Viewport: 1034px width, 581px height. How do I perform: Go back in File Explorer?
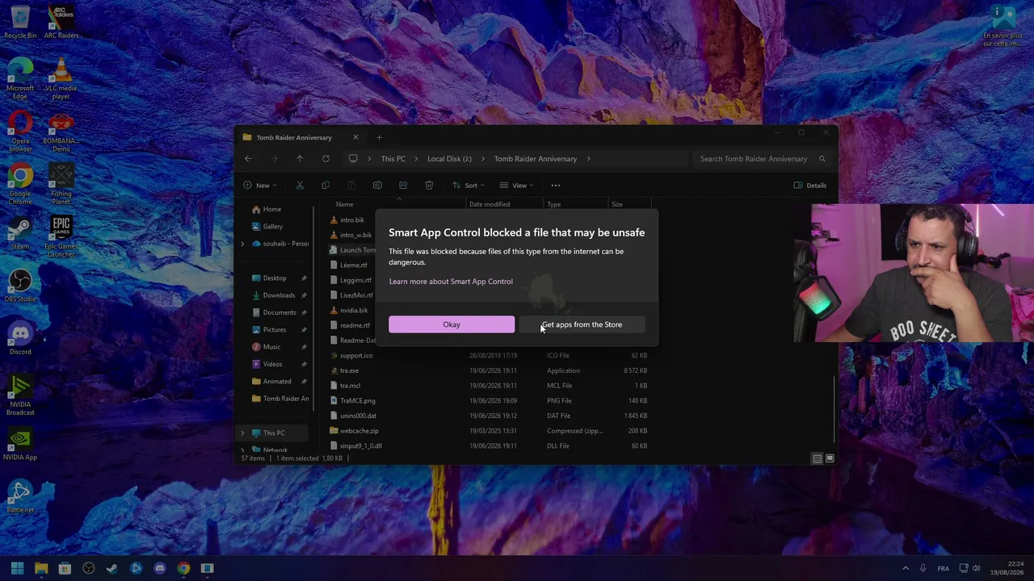(248, 159)
